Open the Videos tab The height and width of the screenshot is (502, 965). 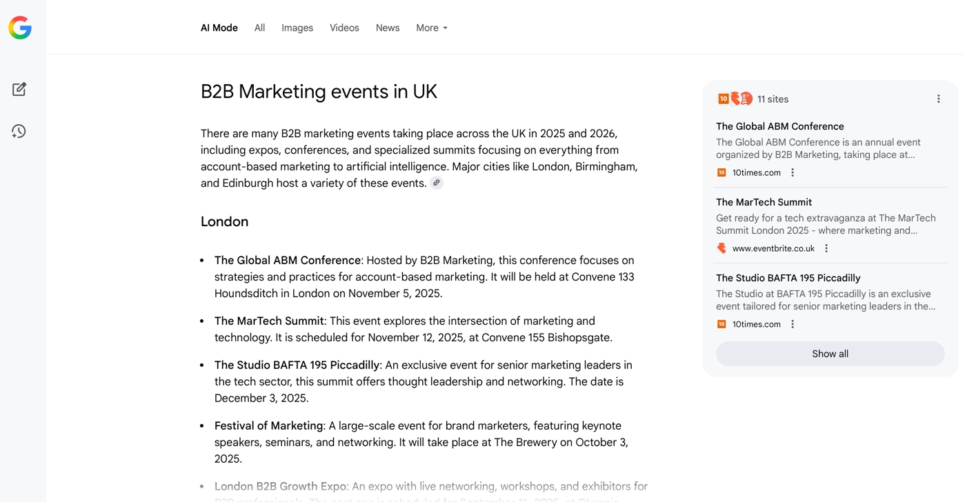[344, 28]
